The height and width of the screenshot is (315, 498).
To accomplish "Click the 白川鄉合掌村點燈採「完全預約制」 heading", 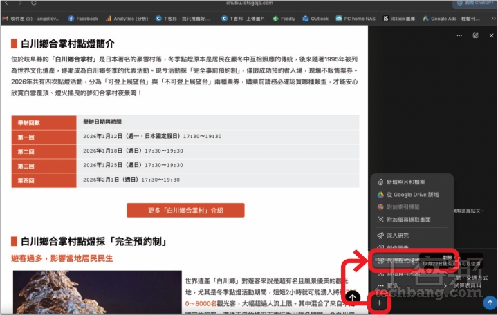I will tap(94, 241).
